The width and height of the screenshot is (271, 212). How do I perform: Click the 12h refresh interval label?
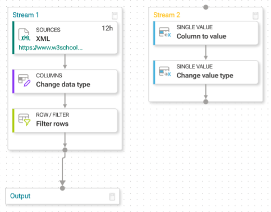[x=107, y=28]
